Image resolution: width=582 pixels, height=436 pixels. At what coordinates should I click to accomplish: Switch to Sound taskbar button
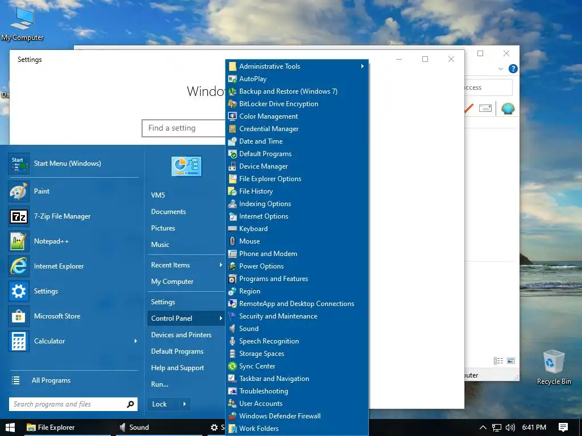[159, 427]
